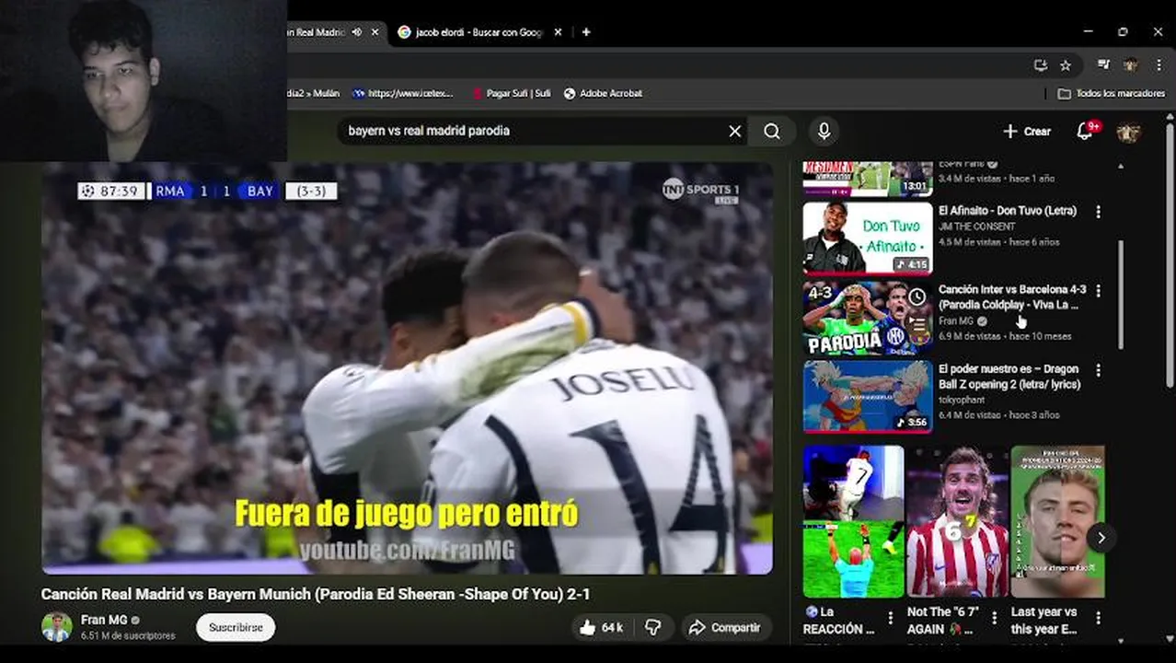
Task: Open the Chrome profile avatar
Action: pyautogui.click(x=1131, y=65)
